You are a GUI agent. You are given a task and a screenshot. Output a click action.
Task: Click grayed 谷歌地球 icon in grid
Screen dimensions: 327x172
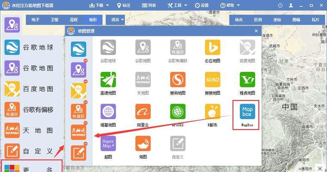pos(108,47)
